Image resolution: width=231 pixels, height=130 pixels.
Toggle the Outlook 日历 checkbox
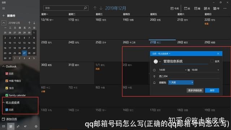[x=6, y=74]
